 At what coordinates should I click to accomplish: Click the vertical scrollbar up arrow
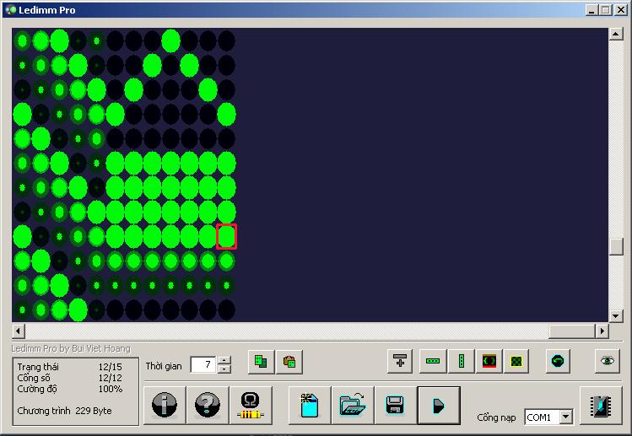(615, 34)
